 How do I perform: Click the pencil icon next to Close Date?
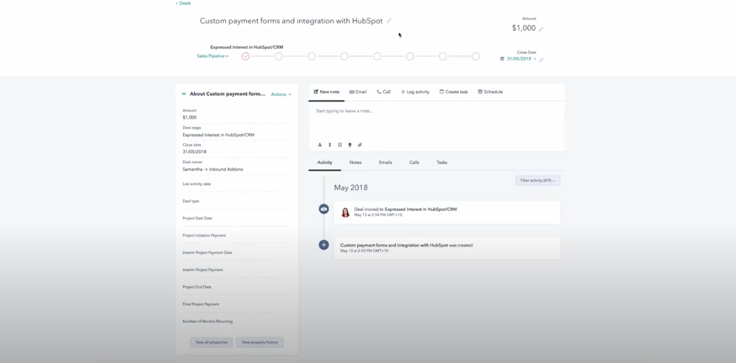(x=541, y=60)
